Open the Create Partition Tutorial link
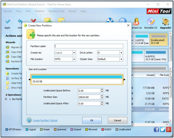 click(x=45, y=120)
